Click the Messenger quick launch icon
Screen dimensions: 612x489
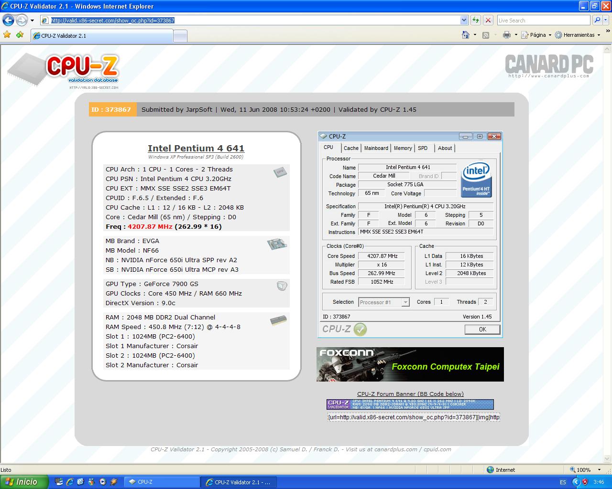91,482
